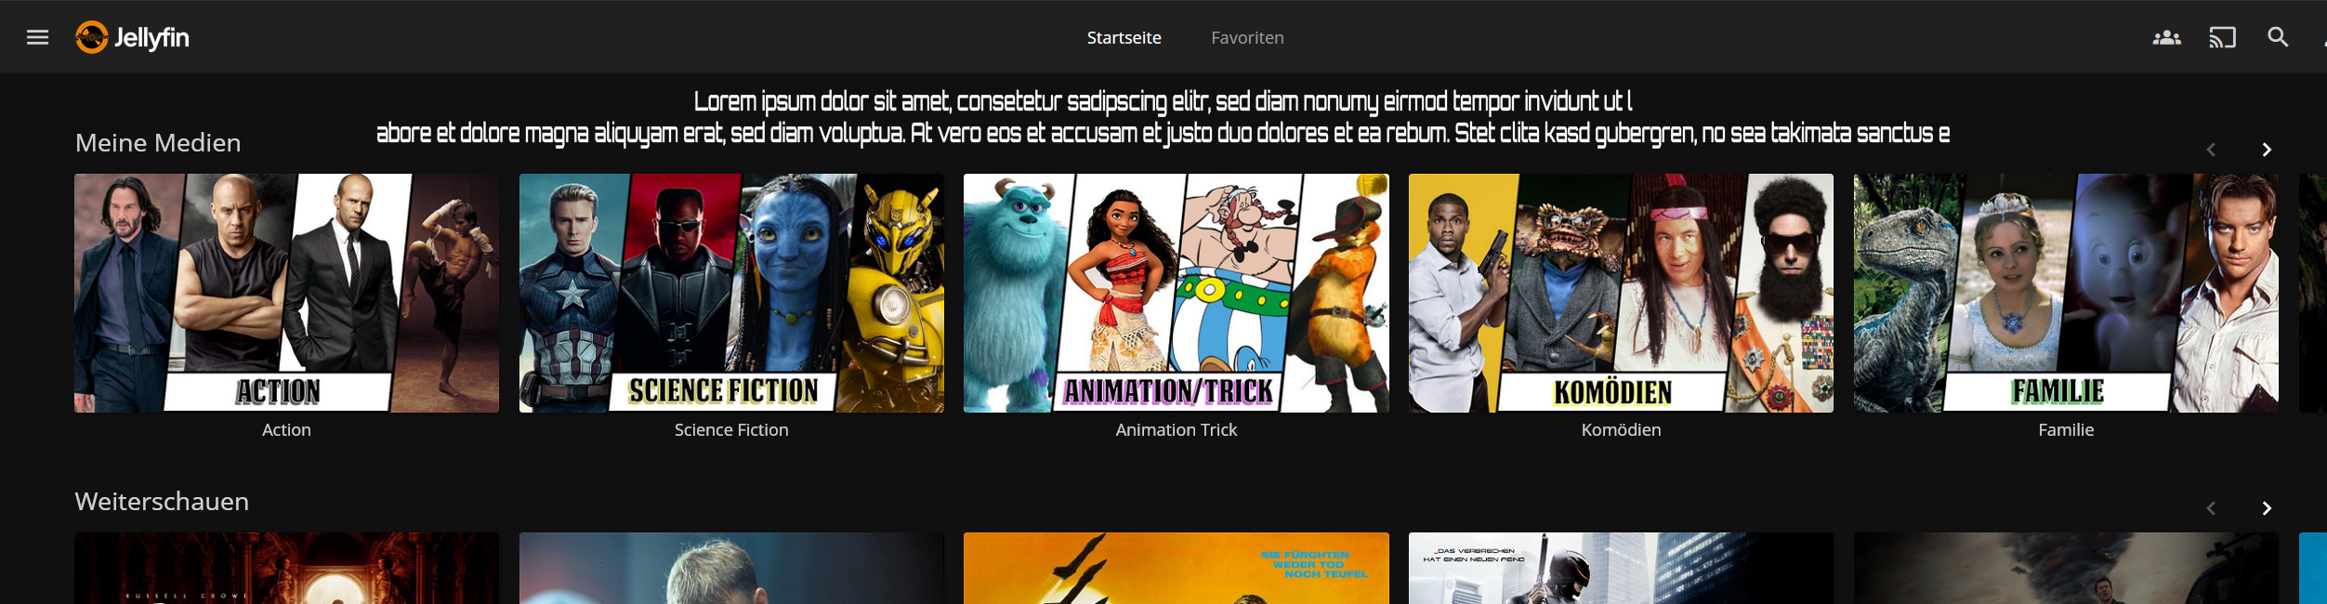Open the search magnifier icon
The width and height of the screenshot is (2327, 604).
[x=2278, y=37]
